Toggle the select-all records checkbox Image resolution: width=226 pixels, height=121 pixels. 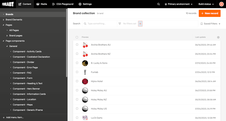click(77, 37)
